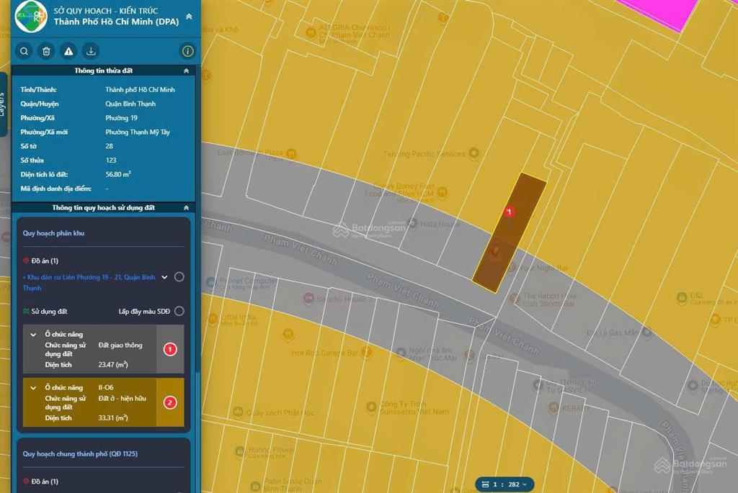Click the Sóng Tỷ Tnhh Sumisetsu pin
This screenshot has width=738, height=493.
(x=371, y=407)
